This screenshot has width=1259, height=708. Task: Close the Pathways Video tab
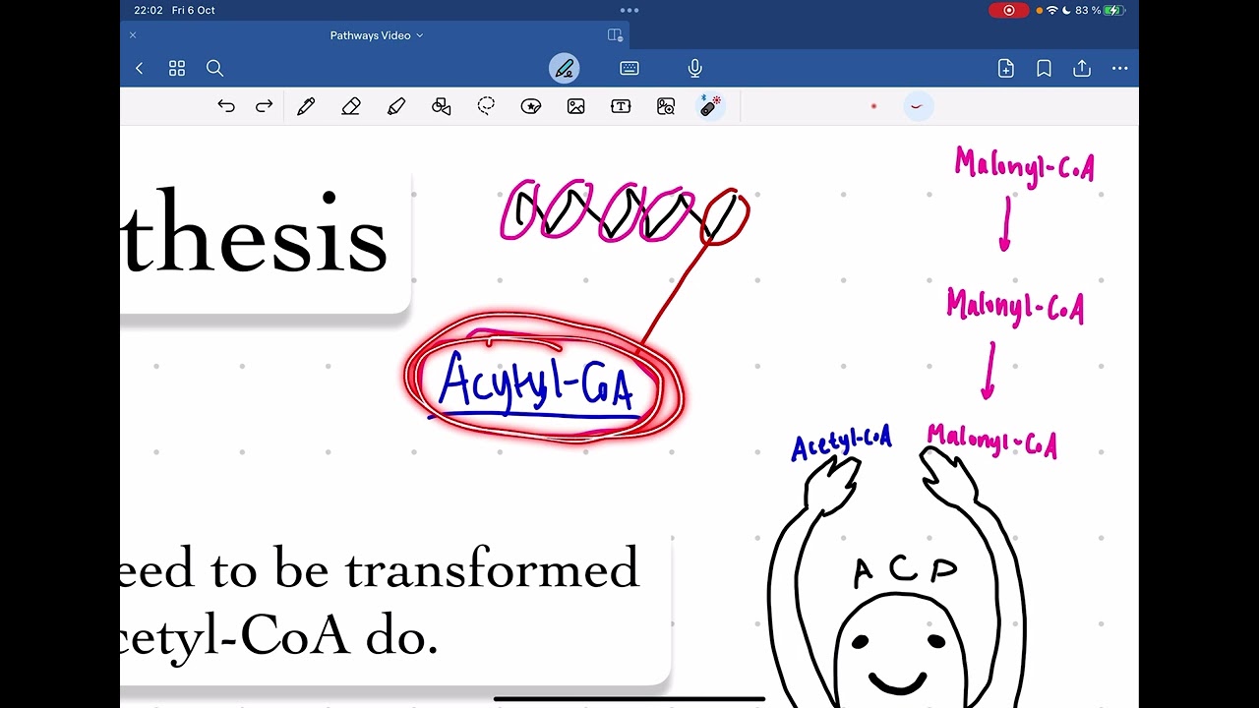pyautogui.click(x=133, y=35)
